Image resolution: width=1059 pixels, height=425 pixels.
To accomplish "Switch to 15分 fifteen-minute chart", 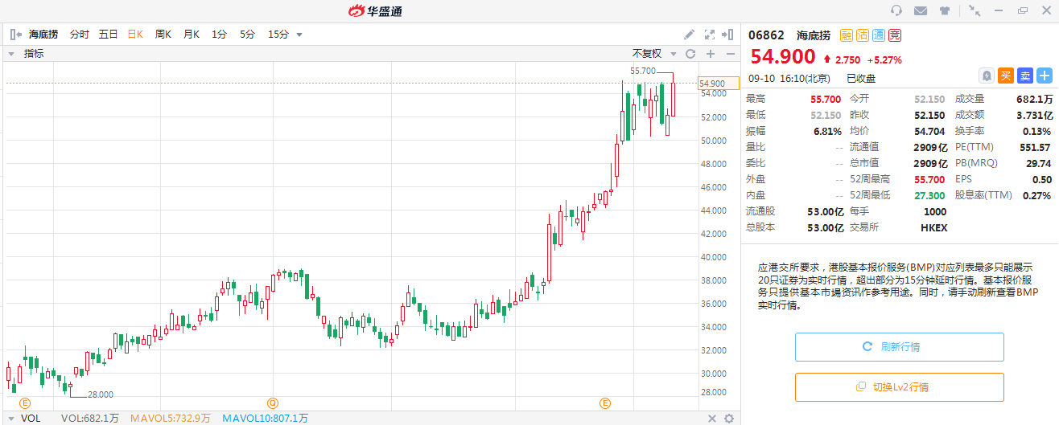I will coord(278,35).
